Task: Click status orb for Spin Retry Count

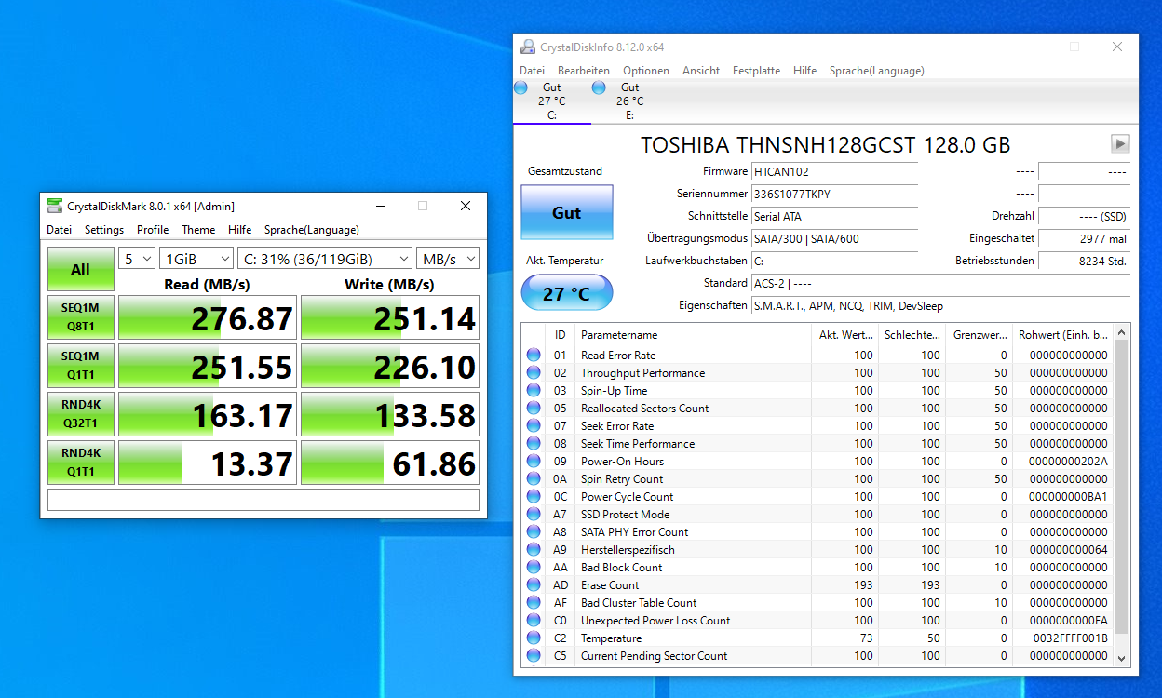Action: click(534, 478)
